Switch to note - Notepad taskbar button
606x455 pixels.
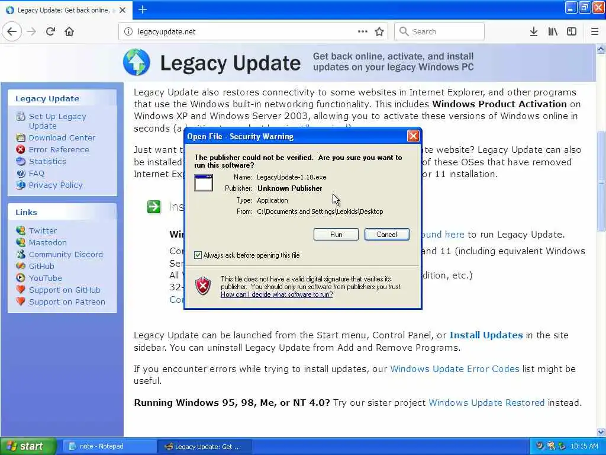point(109,446)
